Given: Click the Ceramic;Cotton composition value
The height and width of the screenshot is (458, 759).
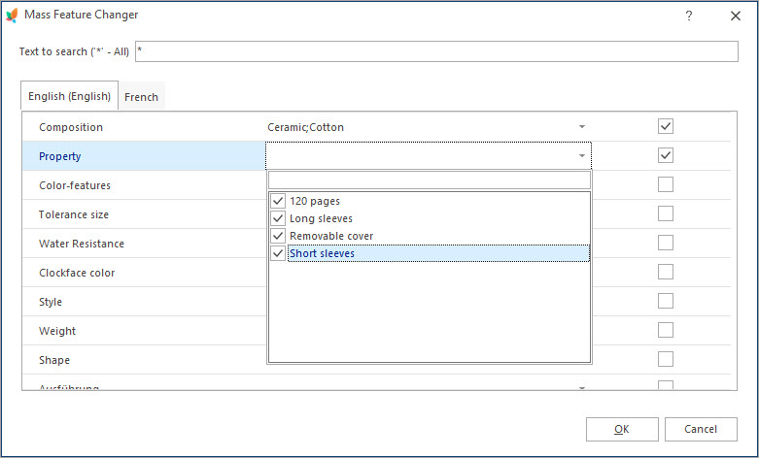Looking at the screenshot, I should (x=305, y=127).
